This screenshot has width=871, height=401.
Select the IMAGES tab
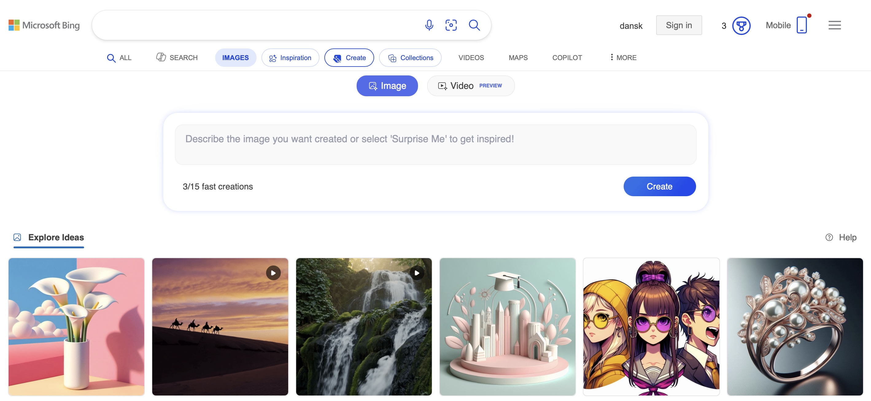tap(235, 57)
